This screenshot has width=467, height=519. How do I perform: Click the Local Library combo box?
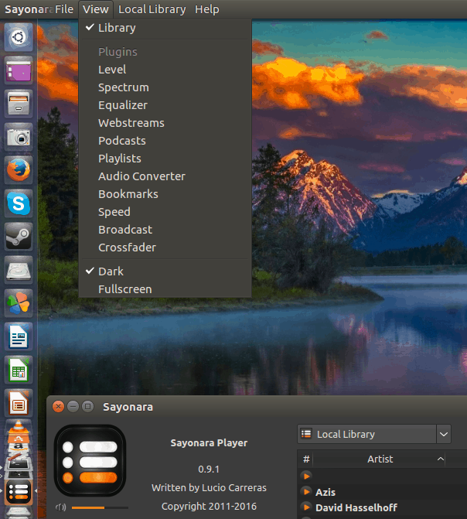tap(374, 434)
